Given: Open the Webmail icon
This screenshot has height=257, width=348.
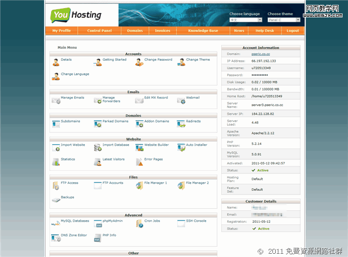Looking at the screenshot, I should tap(181, 100).
